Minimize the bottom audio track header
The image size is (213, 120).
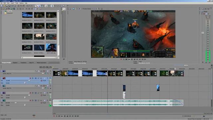point(1,100)
